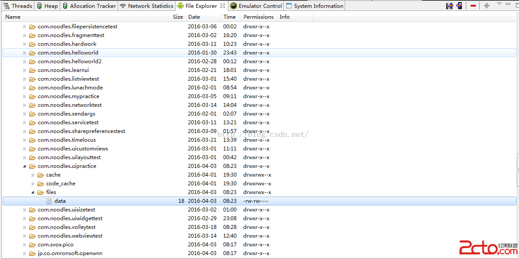Click the grey plus new folder icon
This screenshot has height=259, width=519.
coord(487,6)
